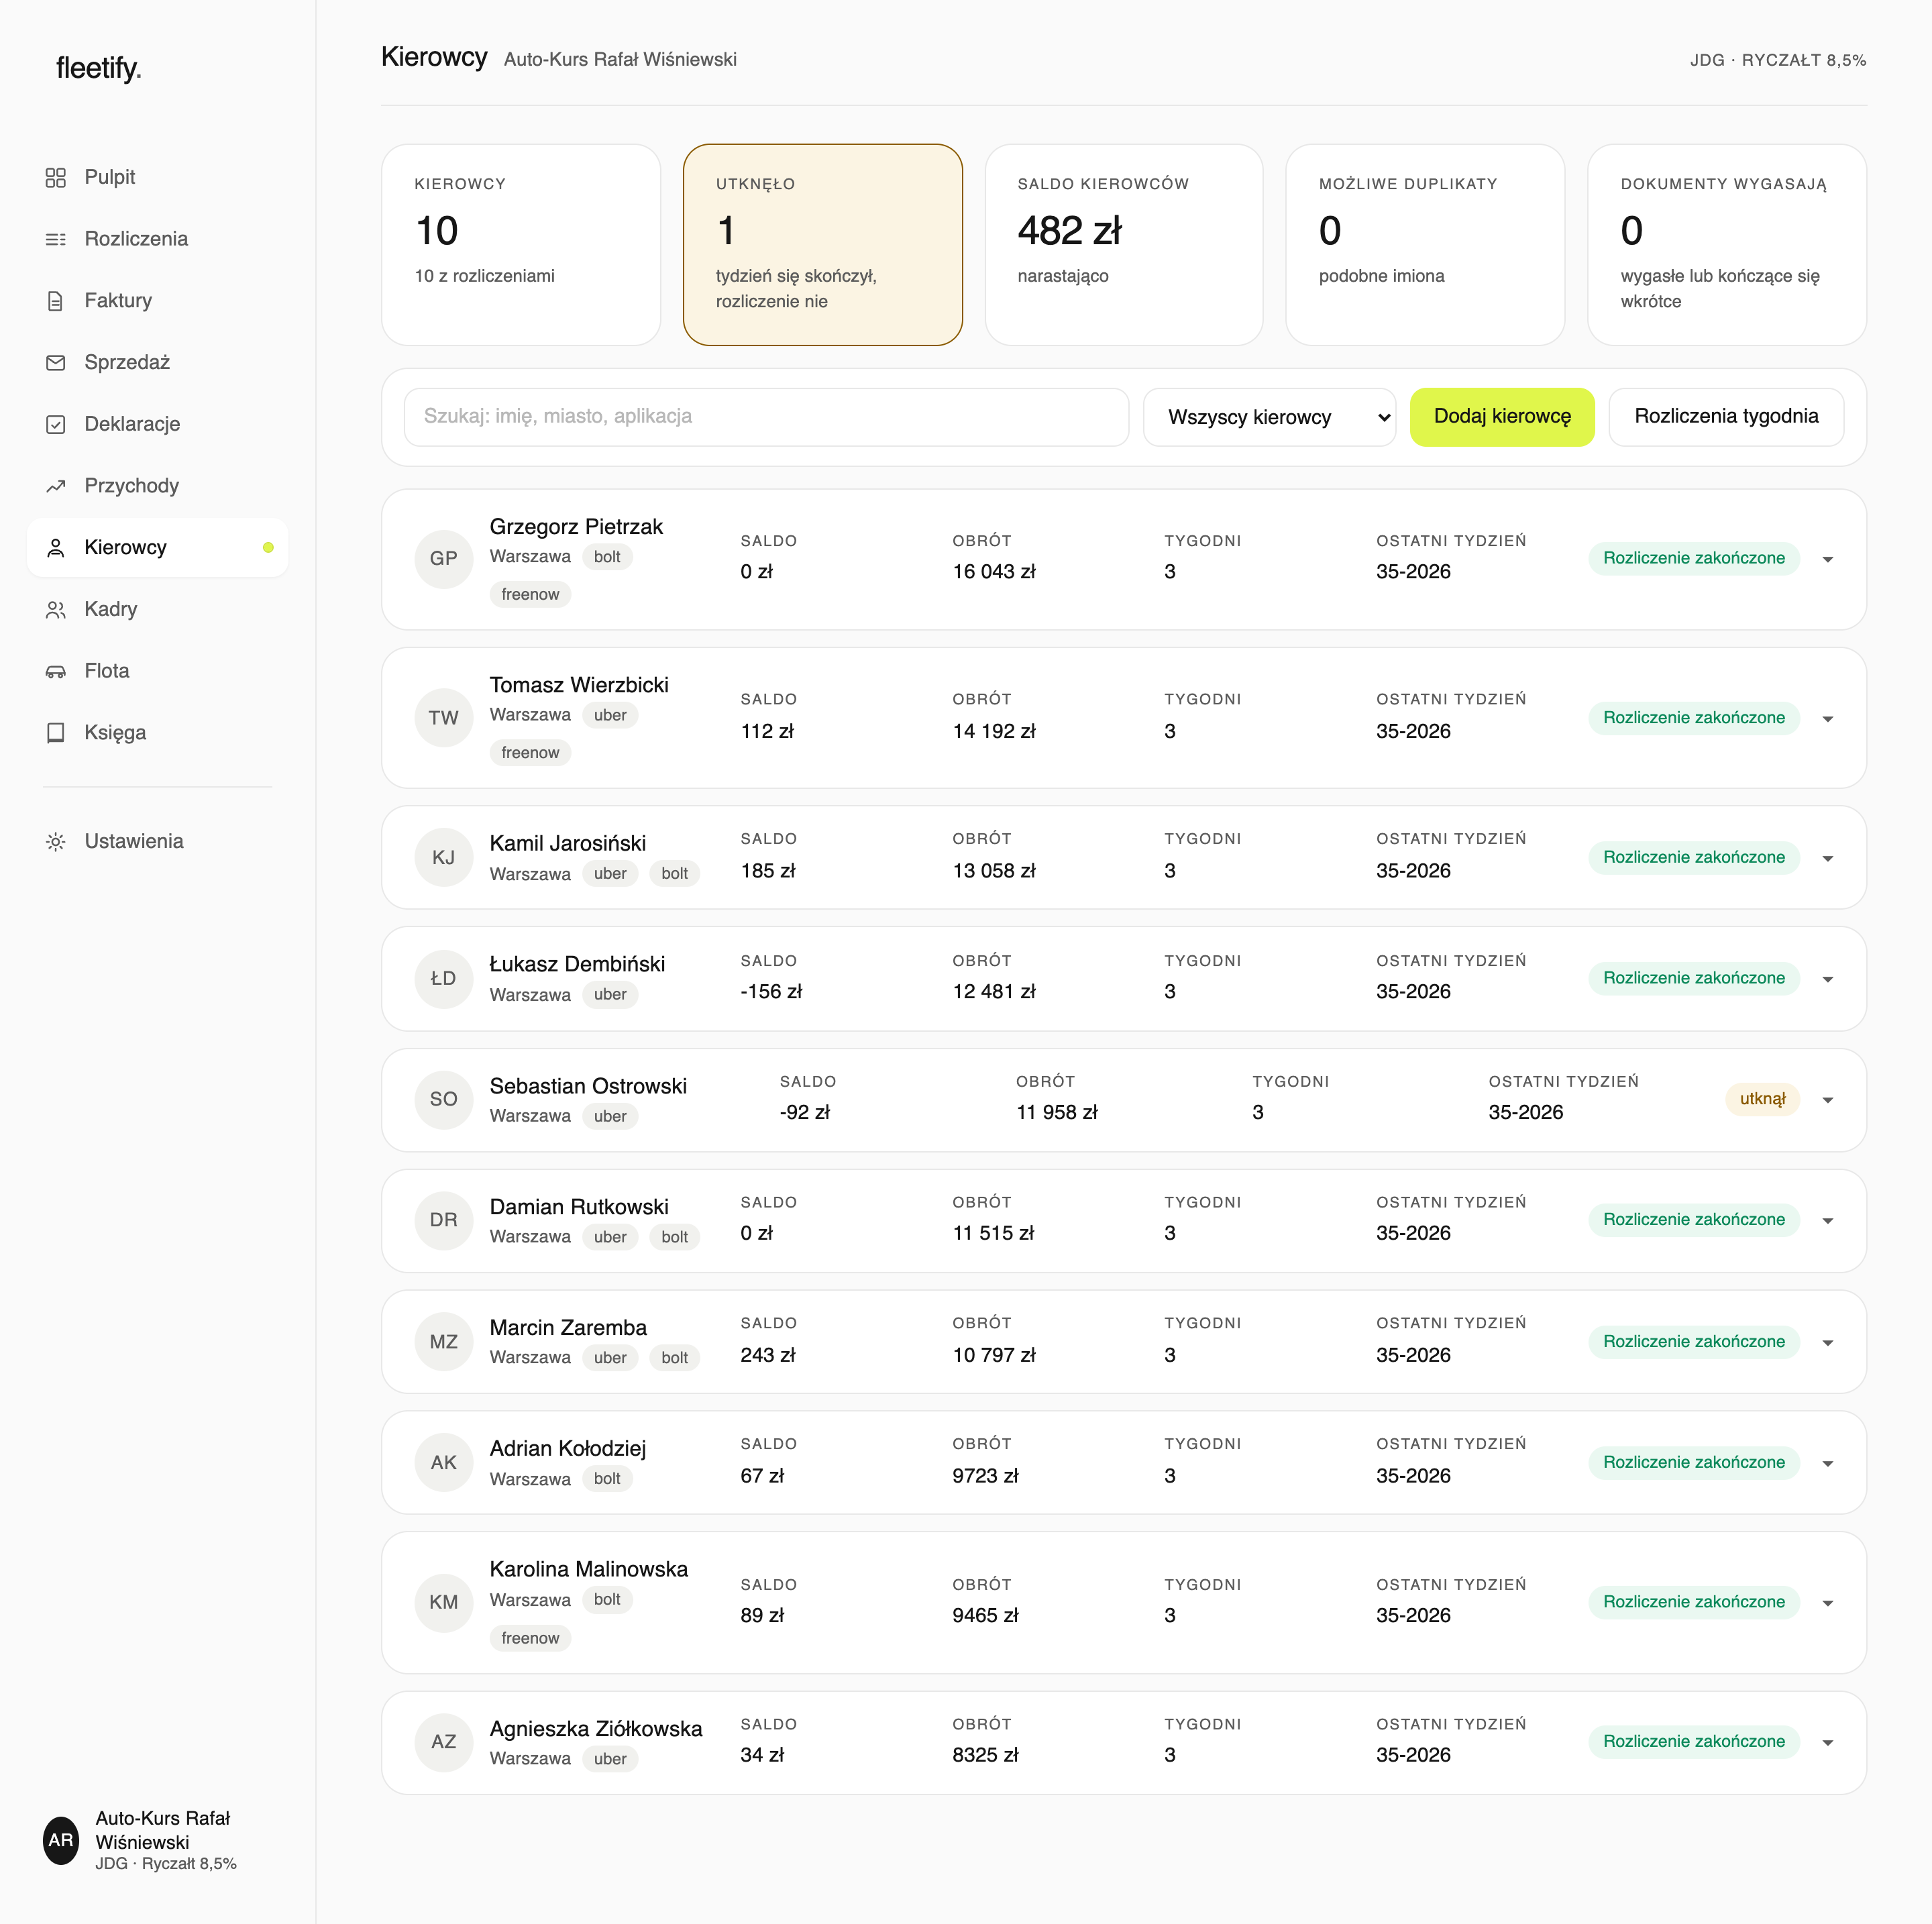The width and height of the screenshot is (1932, 1924).
Task: Select Kadry in the sidebar
Action: click(x=157, y=609)
